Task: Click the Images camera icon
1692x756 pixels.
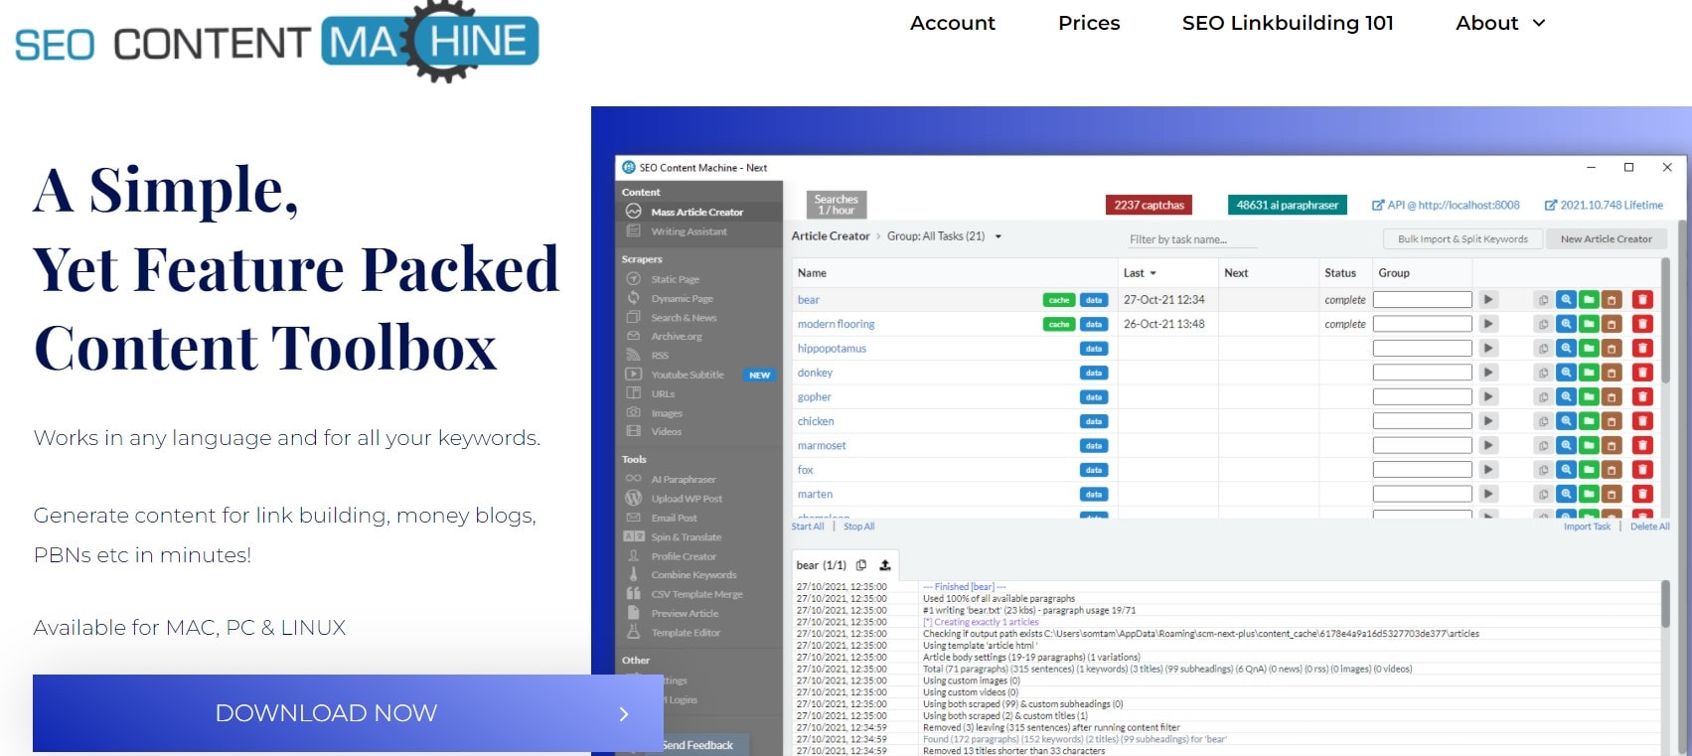Action: [x=633, y=412]
